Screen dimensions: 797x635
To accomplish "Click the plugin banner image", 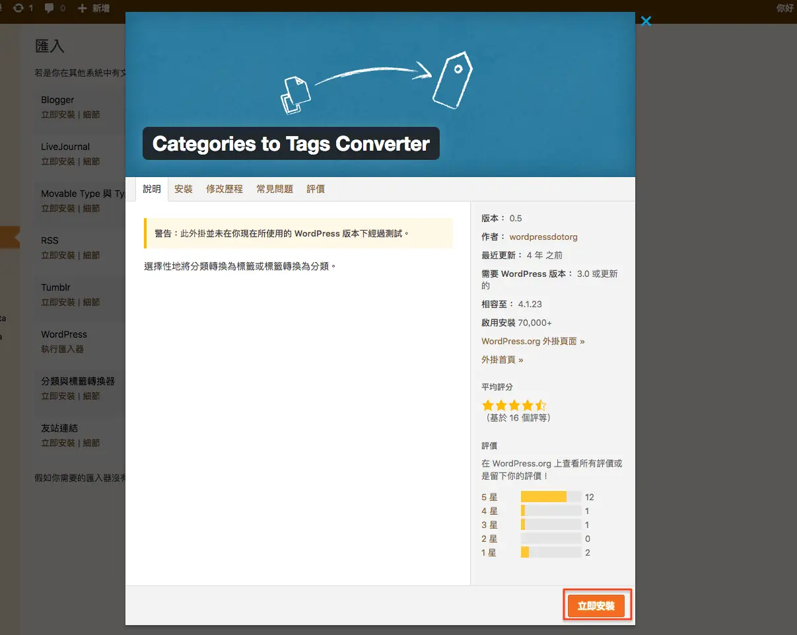I will click(380, 94).
